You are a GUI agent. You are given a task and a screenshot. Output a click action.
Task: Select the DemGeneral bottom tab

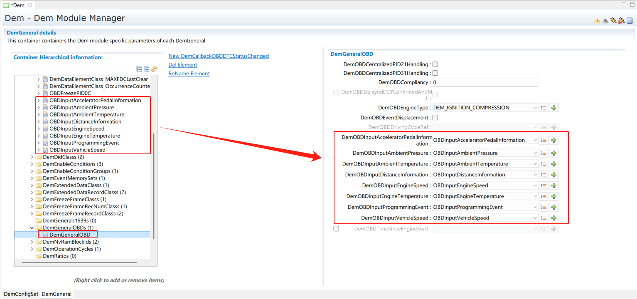pyautogui.click(x=57, y=294)
